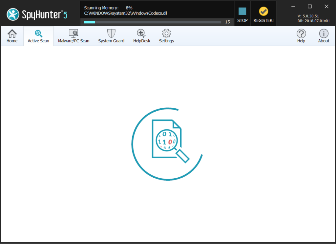
Task: Switch to the Malware/PC Scan tab label
Action: coord(73,41)
